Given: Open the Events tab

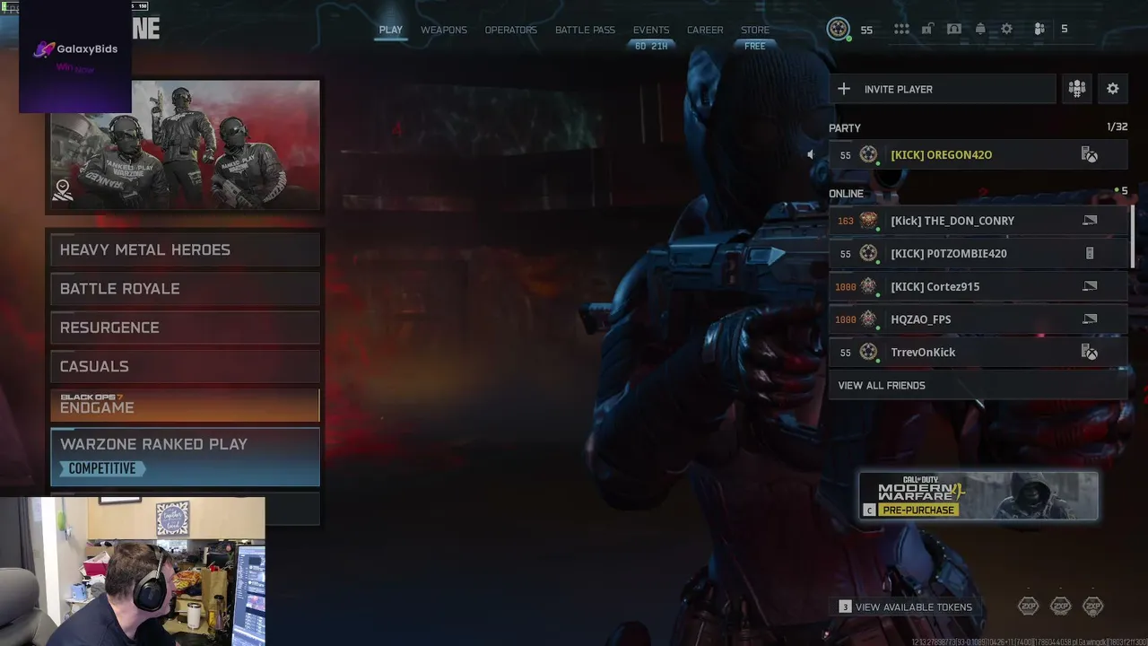Looking at the screenshot, I should (x=651, y=30).
